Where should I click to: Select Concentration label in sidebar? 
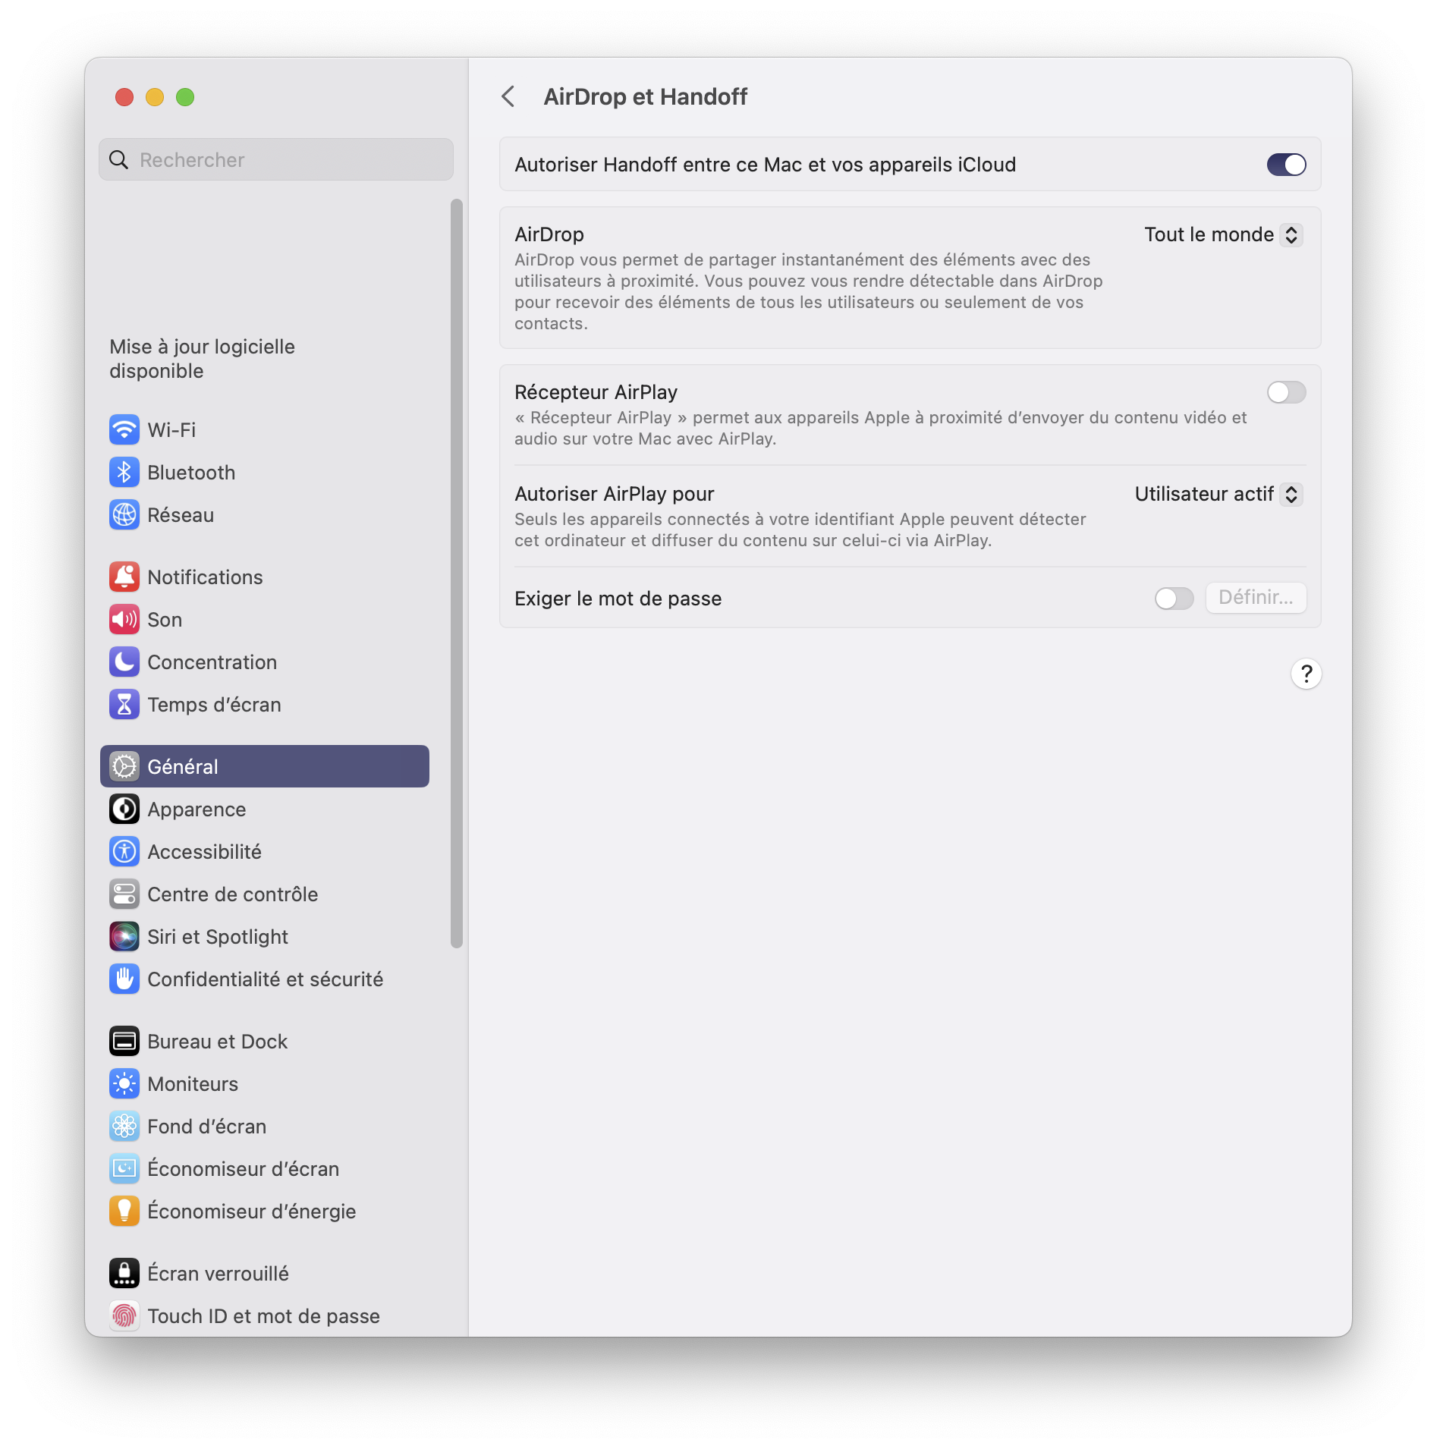click(x=212, y=662)
